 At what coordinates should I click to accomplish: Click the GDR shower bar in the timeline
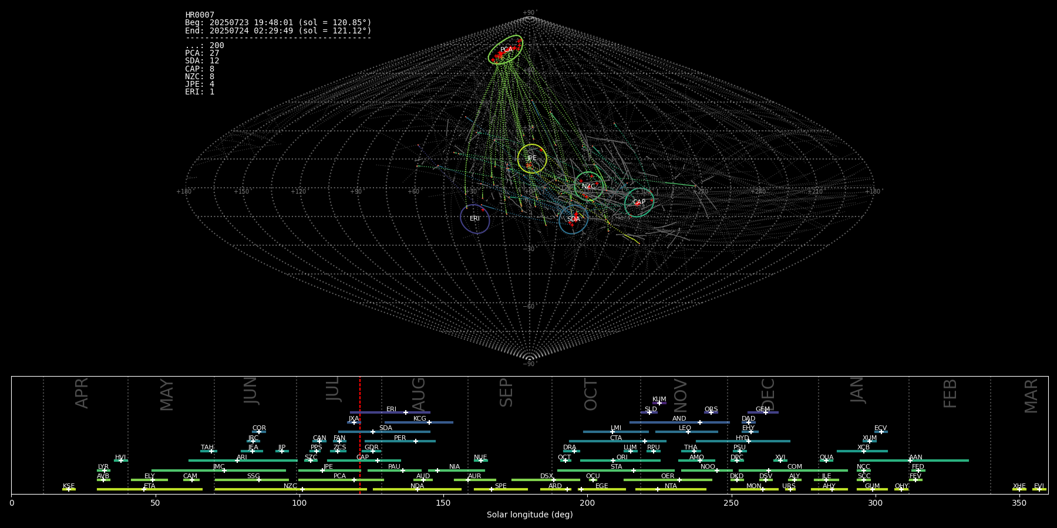click(x=372, y=451)
